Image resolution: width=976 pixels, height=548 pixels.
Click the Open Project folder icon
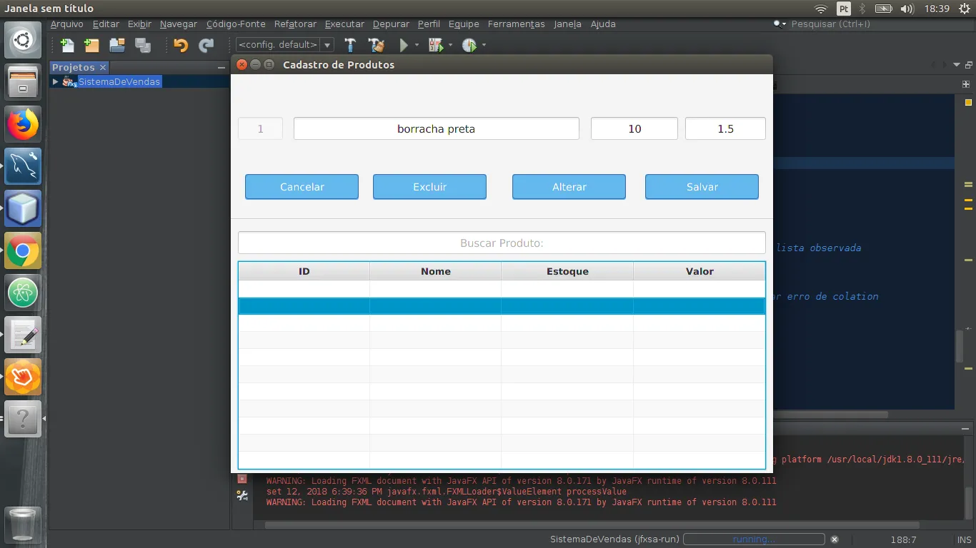coord(117,45)
